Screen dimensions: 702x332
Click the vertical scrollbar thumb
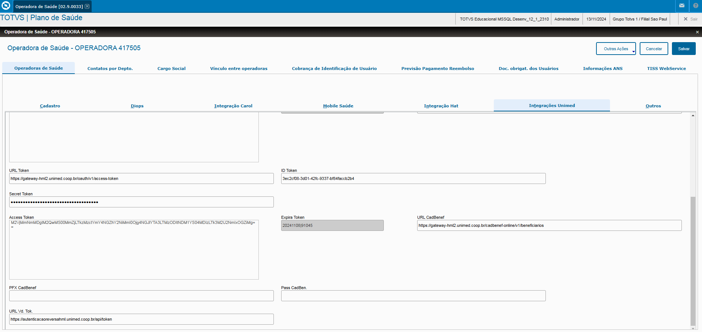click(x=693, y=261)
